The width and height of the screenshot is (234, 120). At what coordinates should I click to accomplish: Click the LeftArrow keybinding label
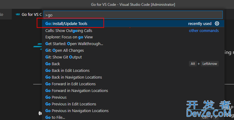pyautogui.click(x=210, y=64)
